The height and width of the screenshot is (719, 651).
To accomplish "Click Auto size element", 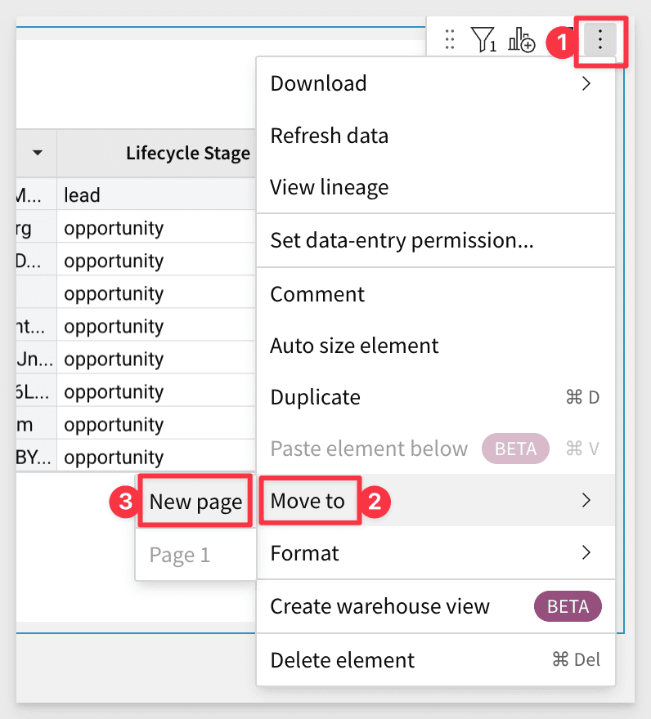I will [354, 346].
